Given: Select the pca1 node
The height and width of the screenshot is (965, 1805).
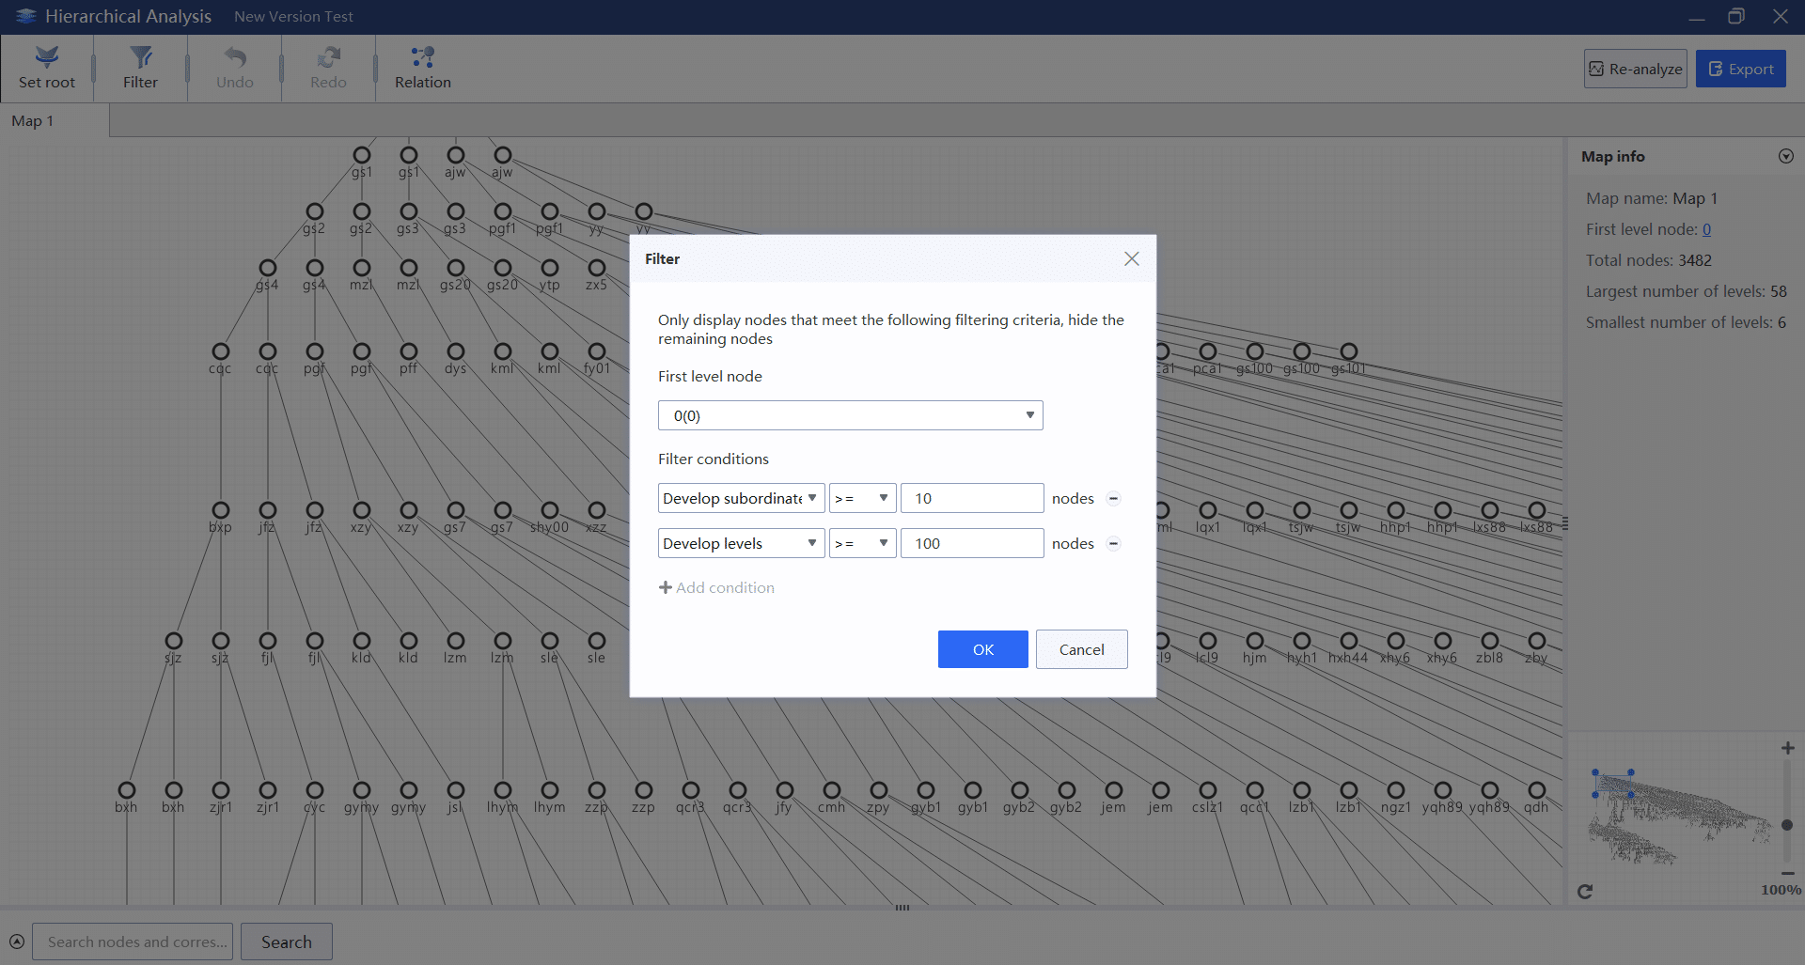Looking at the screenshot, I should (1208, 352).
